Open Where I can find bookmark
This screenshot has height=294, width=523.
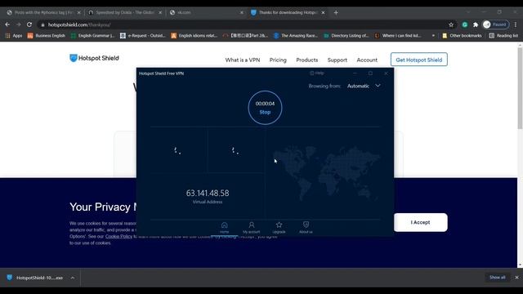(x=398, y=36)
